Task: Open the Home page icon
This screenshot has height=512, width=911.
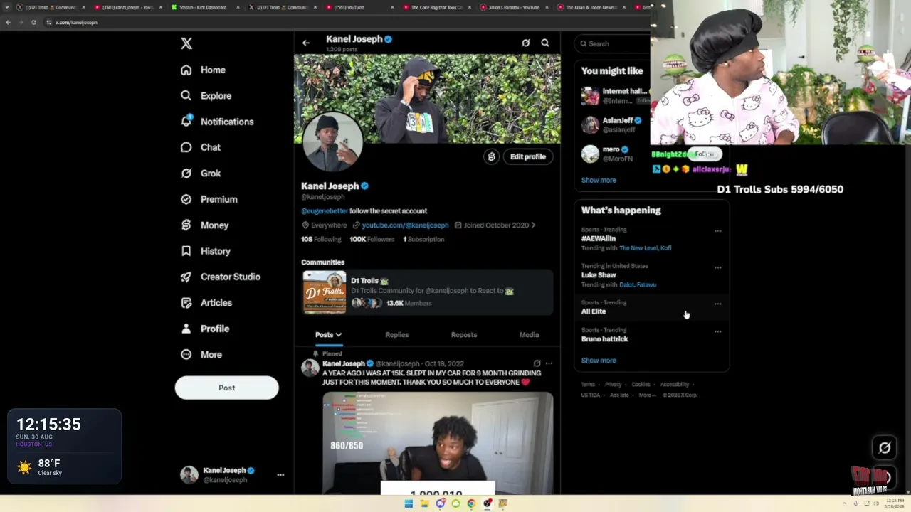Action: coord(186,70)
